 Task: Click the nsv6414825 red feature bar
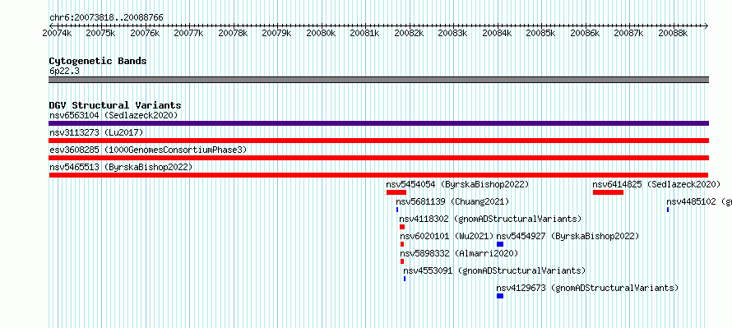608,192
